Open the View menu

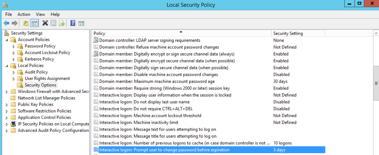(40, 14)
